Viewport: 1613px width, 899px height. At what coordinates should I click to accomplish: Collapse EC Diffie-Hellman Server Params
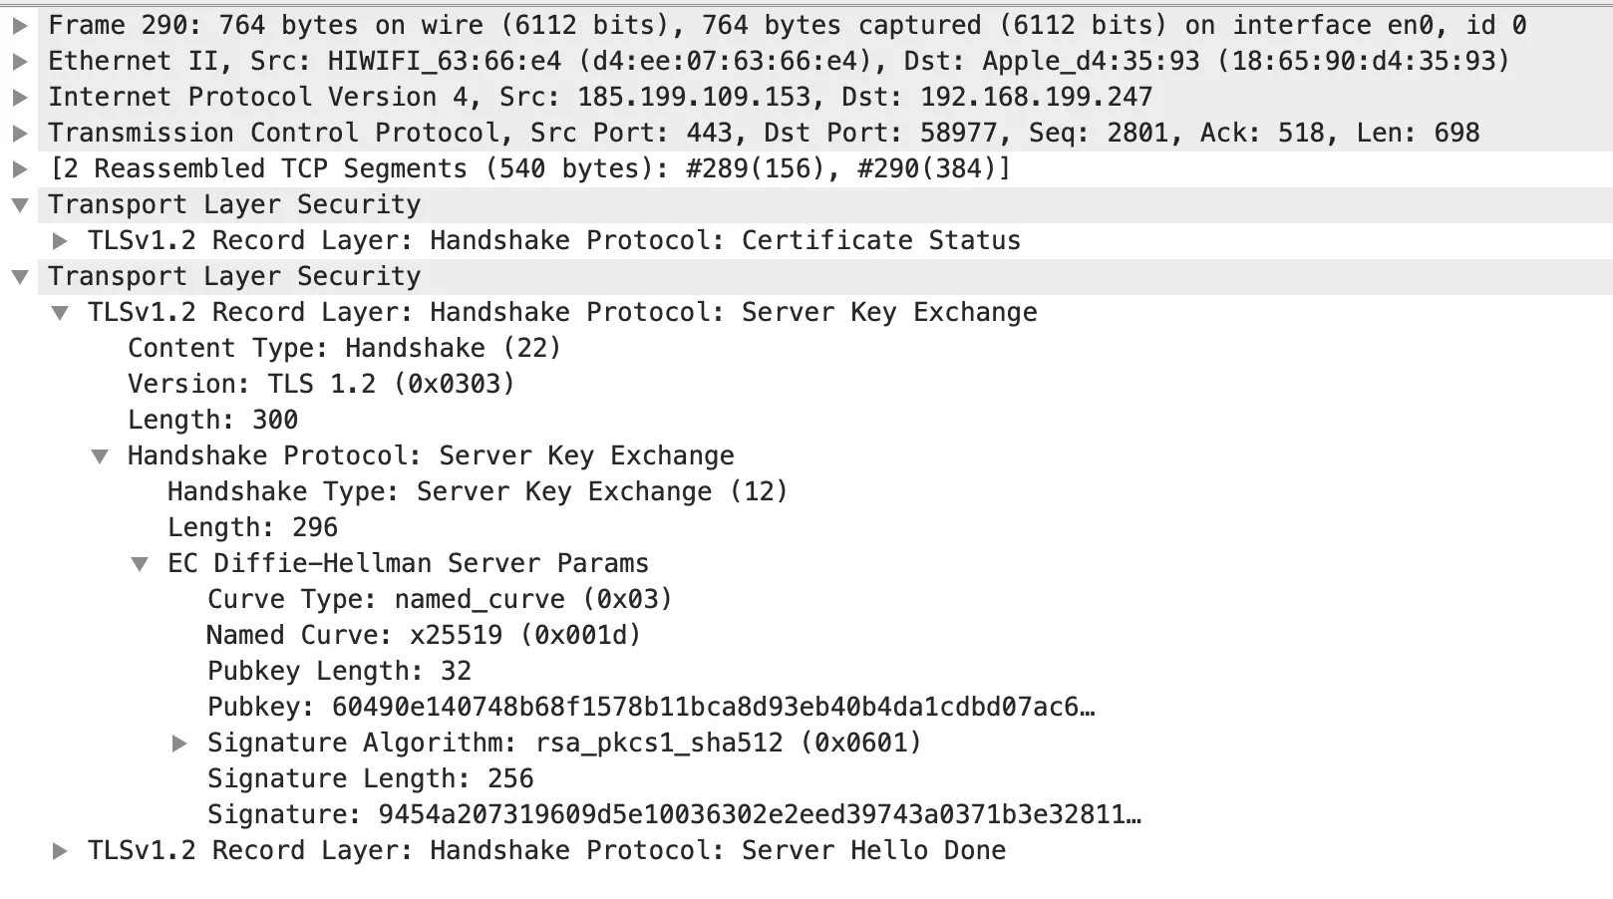(x=140, y=564)
